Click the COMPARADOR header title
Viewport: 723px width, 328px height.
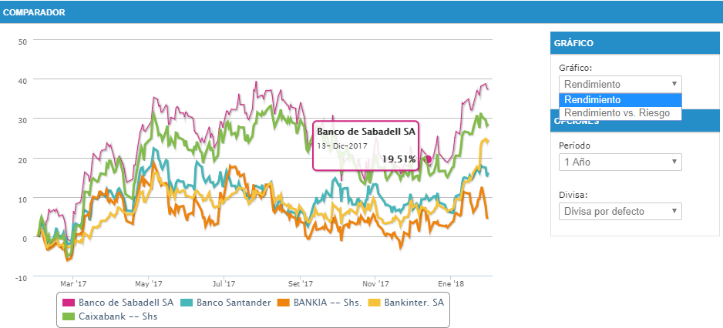click(34, 12)
